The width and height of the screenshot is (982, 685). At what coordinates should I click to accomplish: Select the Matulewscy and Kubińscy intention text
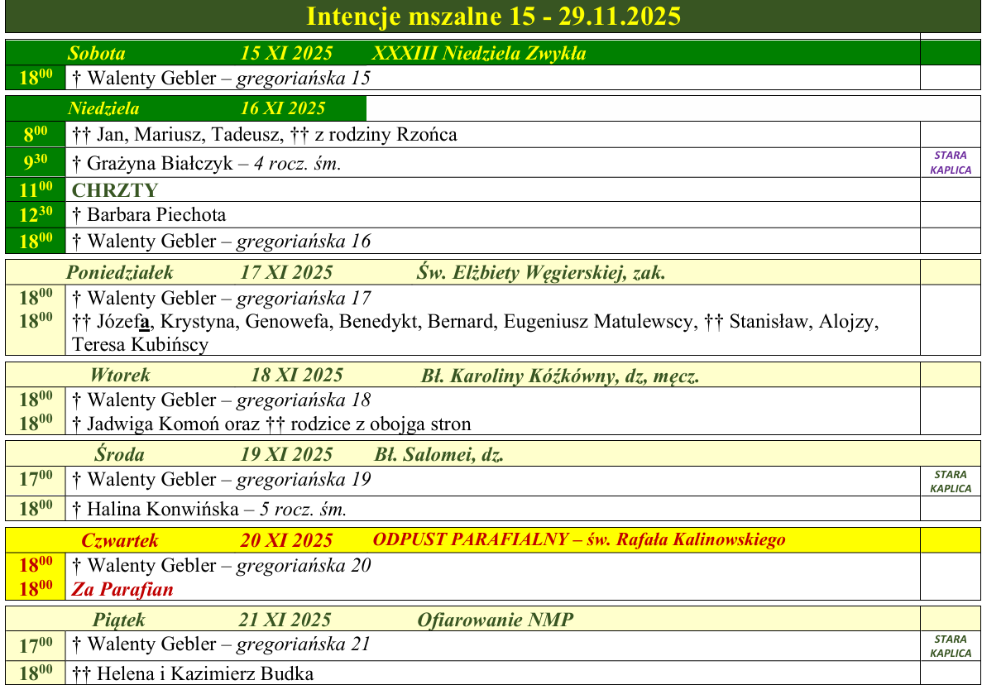[x=475, y=333]
